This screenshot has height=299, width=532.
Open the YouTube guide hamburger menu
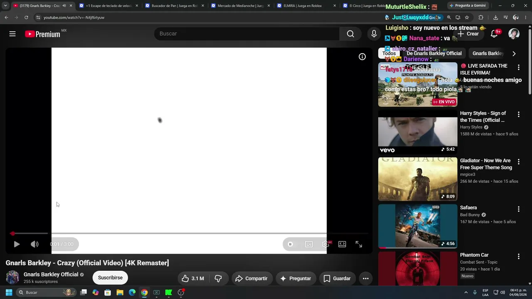[x=12, y=34]
